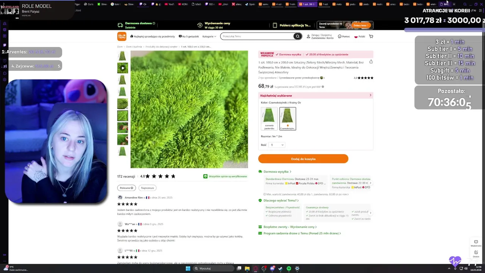Viewport: 485px width, 273px height.
Task: Select the 'sceneria pasterska' color option
Action: [269, 119]
